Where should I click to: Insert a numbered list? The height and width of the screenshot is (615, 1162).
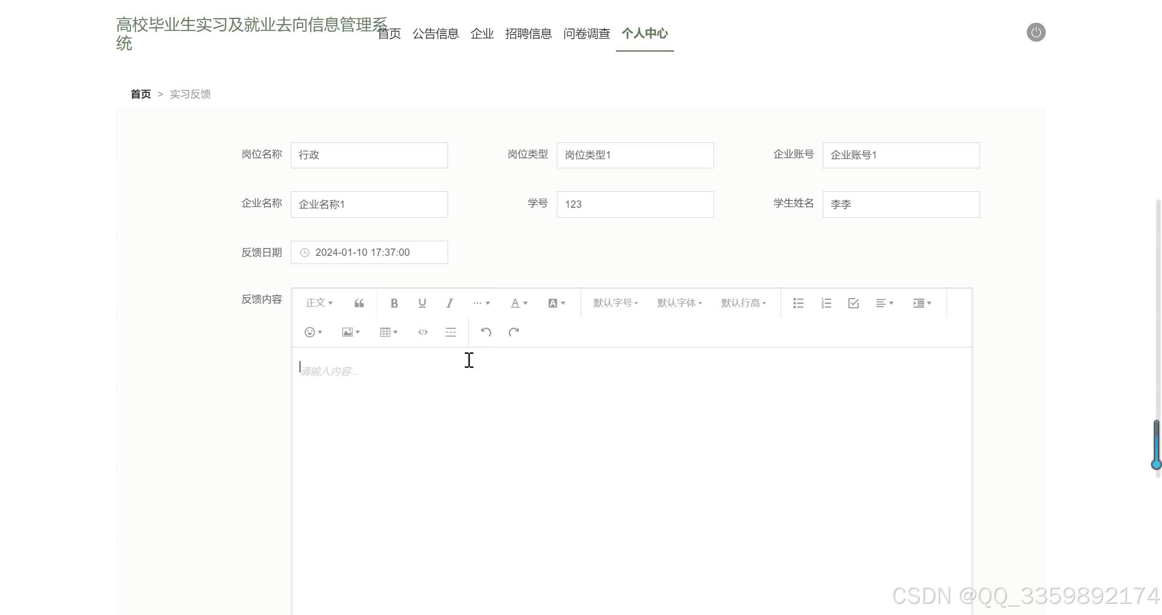826,303
